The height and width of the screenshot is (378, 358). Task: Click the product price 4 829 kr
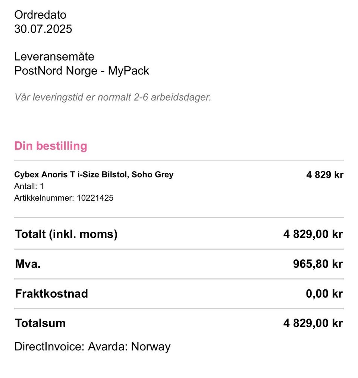pos(325,175)
